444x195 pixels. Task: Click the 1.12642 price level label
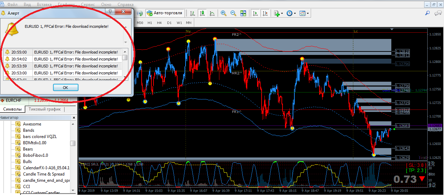pyautogui.click(x=402, y=148)
